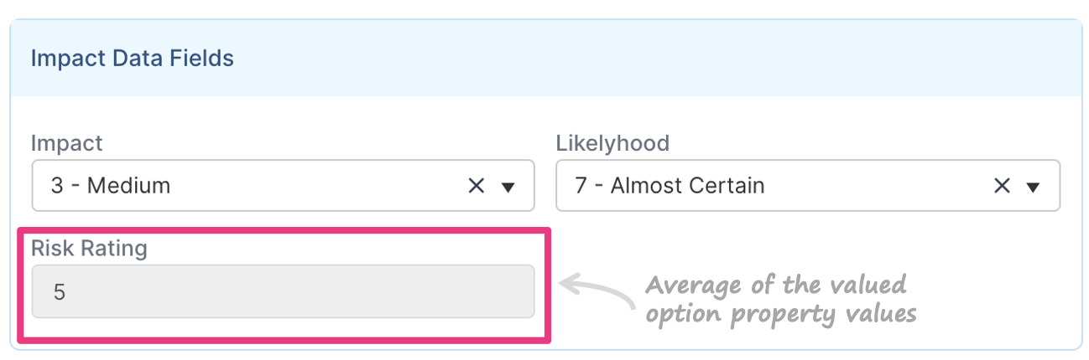The height and width of the screenshot is (360, 1089).
Task: Select the Risk Rating value 5
Action: coord(59,292)
